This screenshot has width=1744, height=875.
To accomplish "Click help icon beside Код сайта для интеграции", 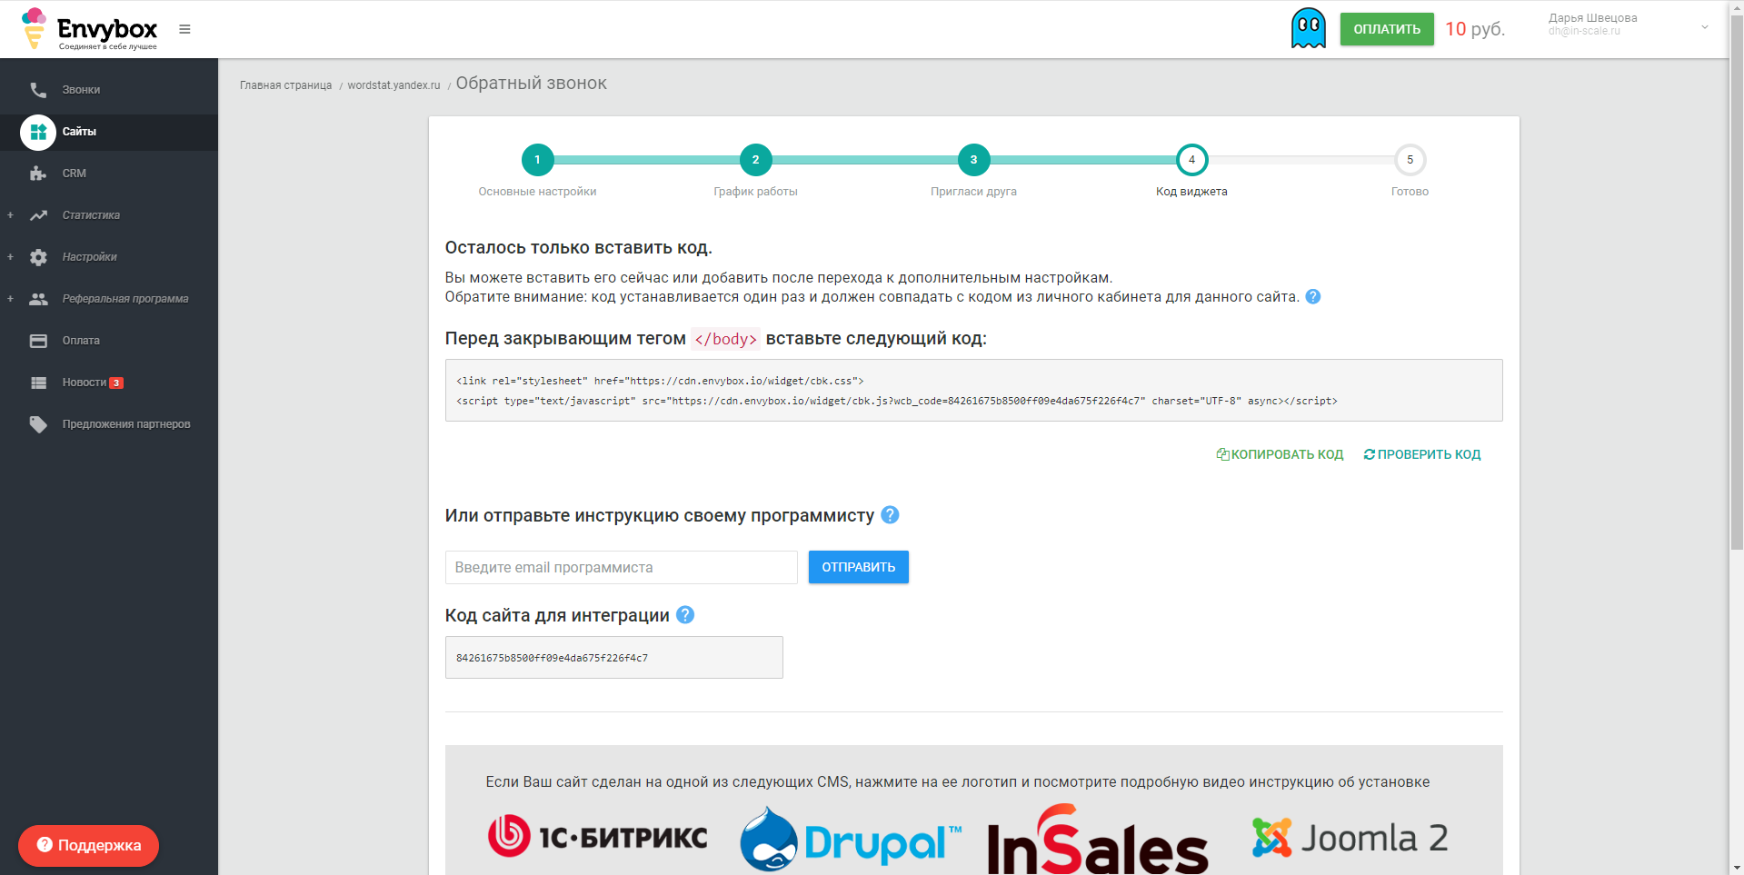I will [686, 614].
